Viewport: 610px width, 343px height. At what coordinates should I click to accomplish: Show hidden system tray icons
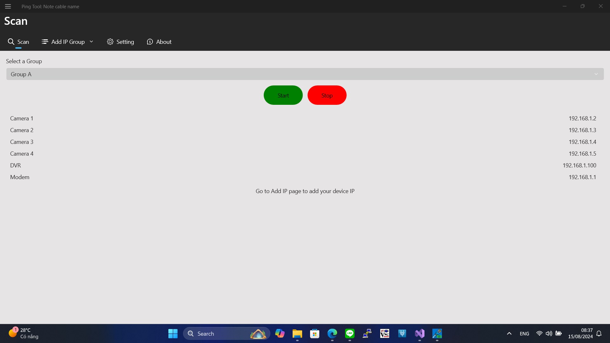coord(509,333)
